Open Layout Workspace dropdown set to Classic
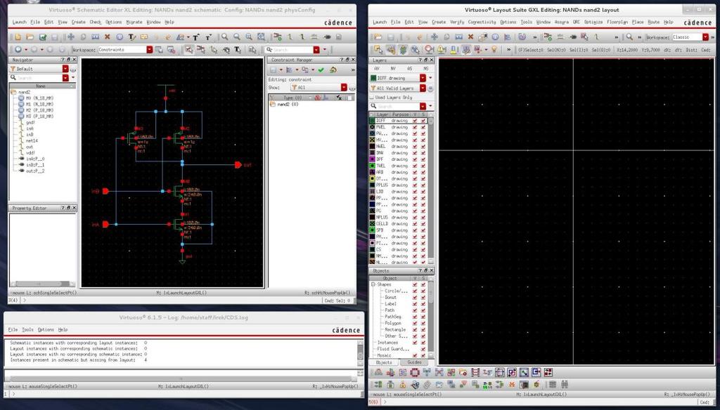This screenshot has width=720, height=410. [x=706, y=37]
